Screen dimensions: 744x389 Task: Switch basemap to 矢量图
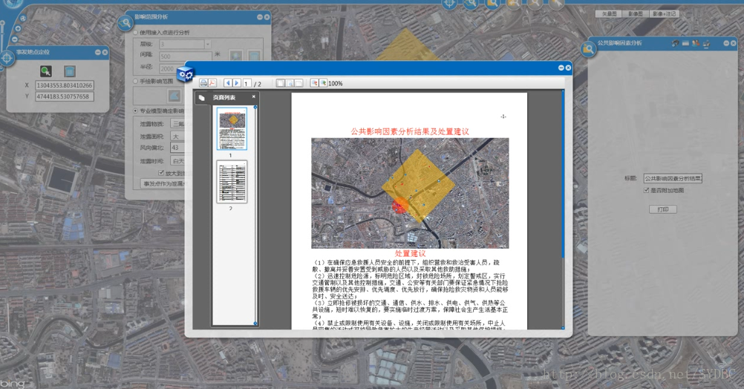click(x=609, y=13)
